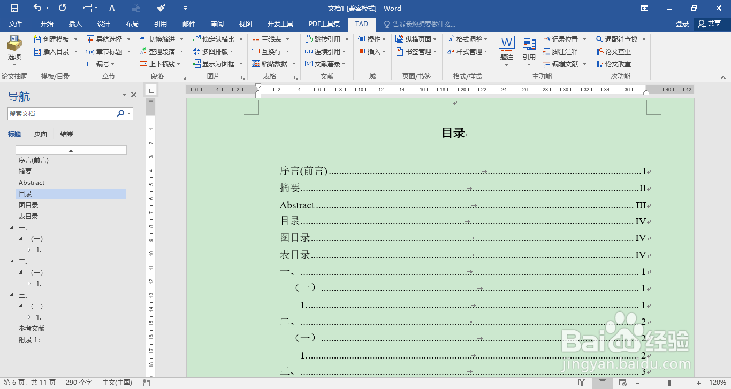Click 图目录 in navigation pane
The width and height of the screenshot is (731, 389).
tap(28, 205)
